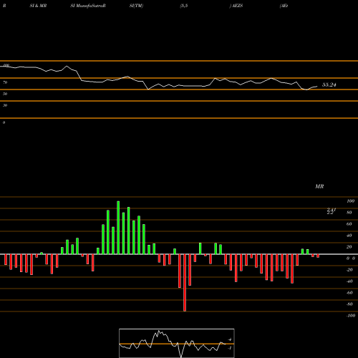Image resolution: width=358 pixels, height=358 pixels.
Task: Click the 50 level label on RSI axis
Action: coord(5,94)
